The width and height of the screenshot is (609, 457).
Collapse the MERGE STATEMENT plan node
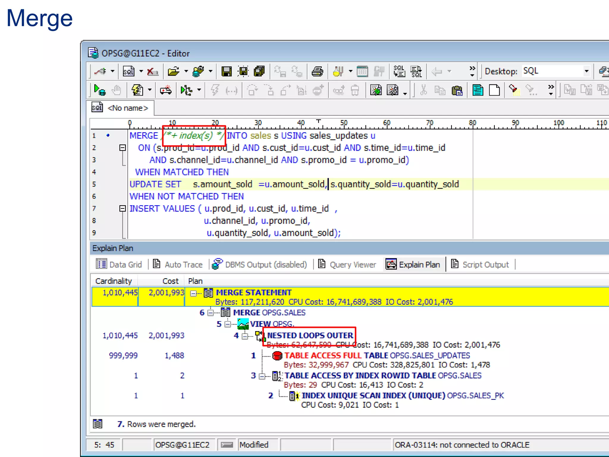[193, 293]
